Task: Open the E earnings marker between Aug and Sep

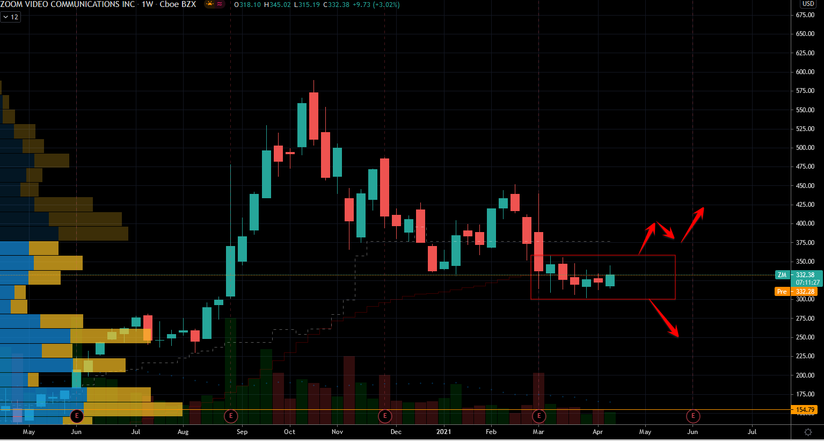Action: pyautogui.click(x=231, y=416)
